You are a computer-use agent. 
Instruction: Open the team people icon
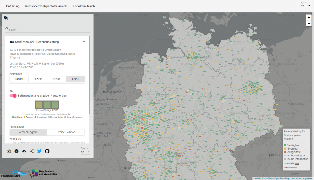click(x=24, y=151)
